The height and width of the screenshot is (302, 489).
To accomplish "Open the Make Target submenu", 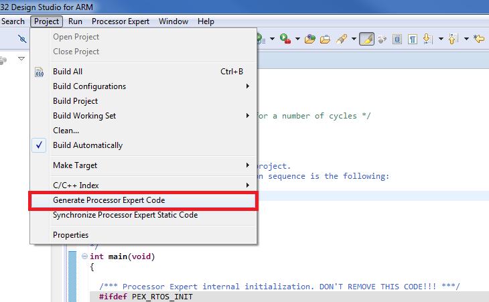I will [x=75, y=165].
